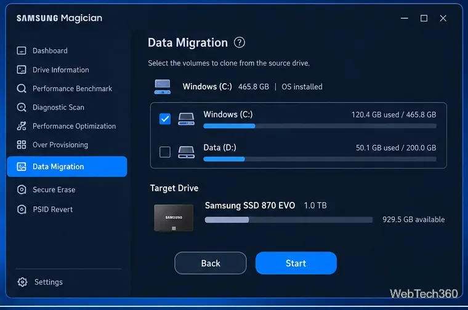Click the '929.5 GB available' text
The width and height of the screenshot is (468, 310).
(x=414, y=220)
